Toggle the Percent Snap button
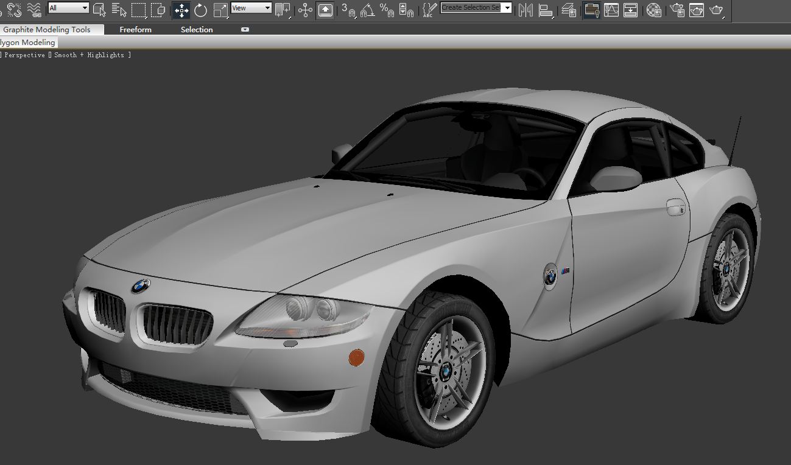 (387, 9)
